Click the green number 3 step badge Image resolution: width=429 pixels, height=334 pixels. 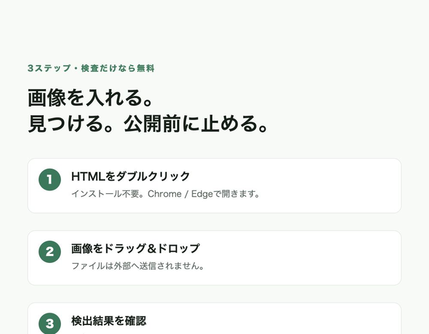pyautogui.click(x=50, y=324)
